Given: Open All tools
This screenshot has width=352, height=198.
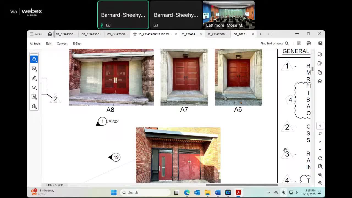Looking at the screenshot, I should tap(35, 43).
